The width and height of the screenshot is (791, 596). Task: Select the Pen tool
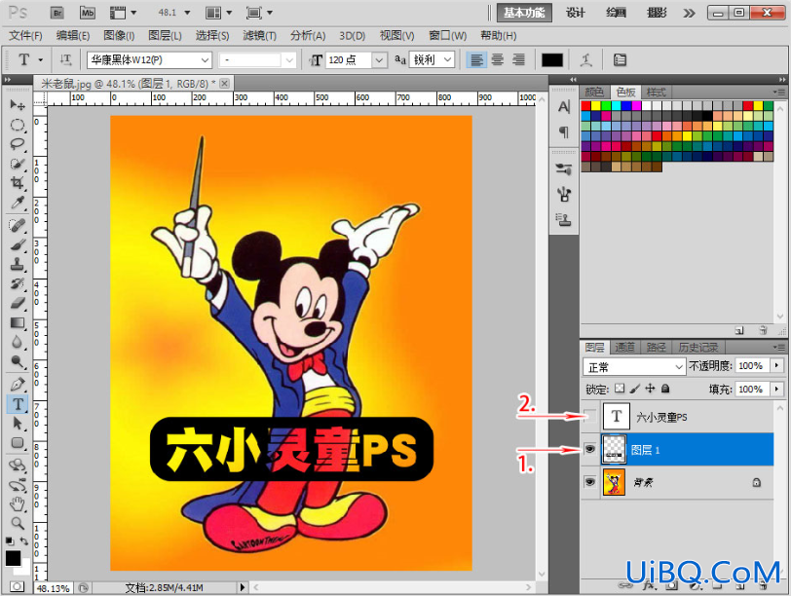tap(18, 385)
